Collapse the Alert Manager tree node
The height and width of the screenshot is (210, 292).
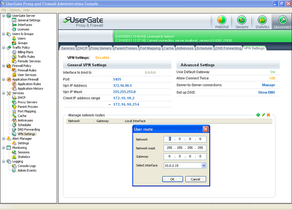pos(3,139)
